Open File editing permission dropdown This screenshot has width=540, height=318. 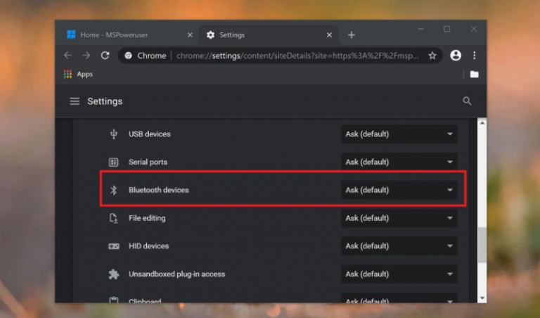click(x=399, y=218)
